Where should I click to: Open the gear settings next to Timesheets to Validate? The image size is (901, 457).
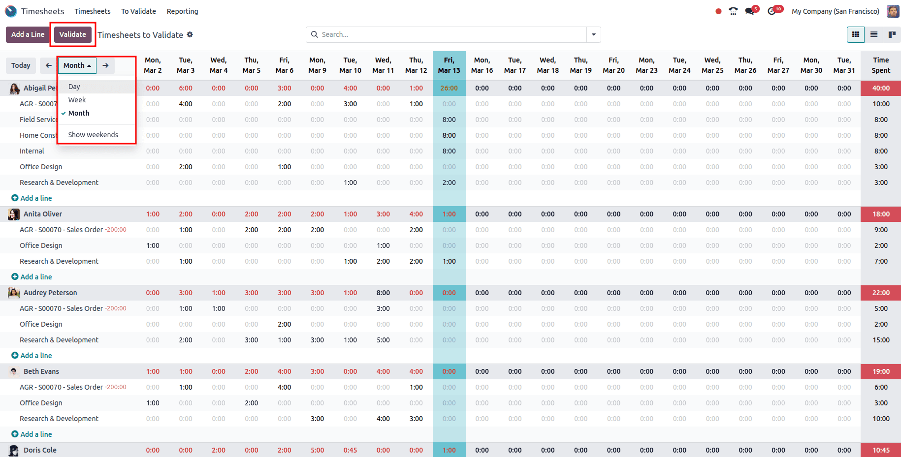(190, 35)
